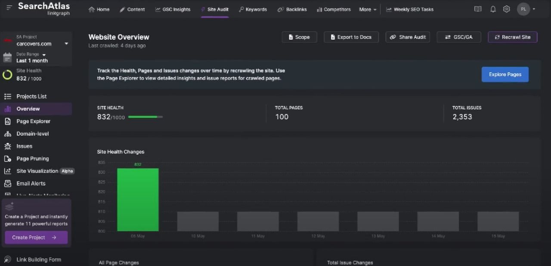Open the book/documentation icon in top bar
The image size is (551, 266).
[478, 9]
